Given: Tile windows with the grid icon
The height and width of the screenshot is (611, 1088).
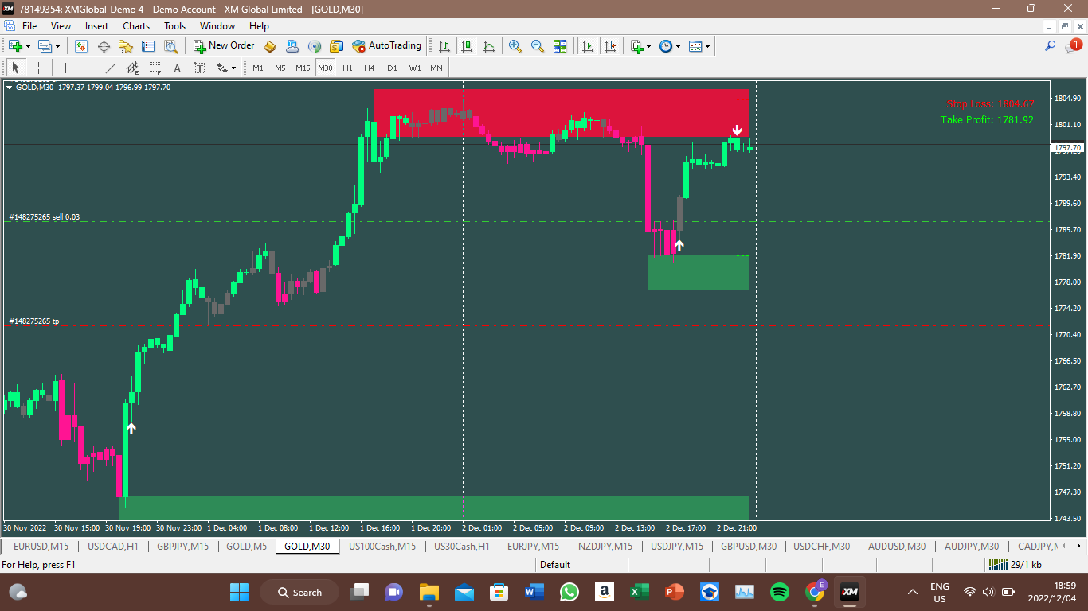Looking at the screenshot, I should point(560,46).
